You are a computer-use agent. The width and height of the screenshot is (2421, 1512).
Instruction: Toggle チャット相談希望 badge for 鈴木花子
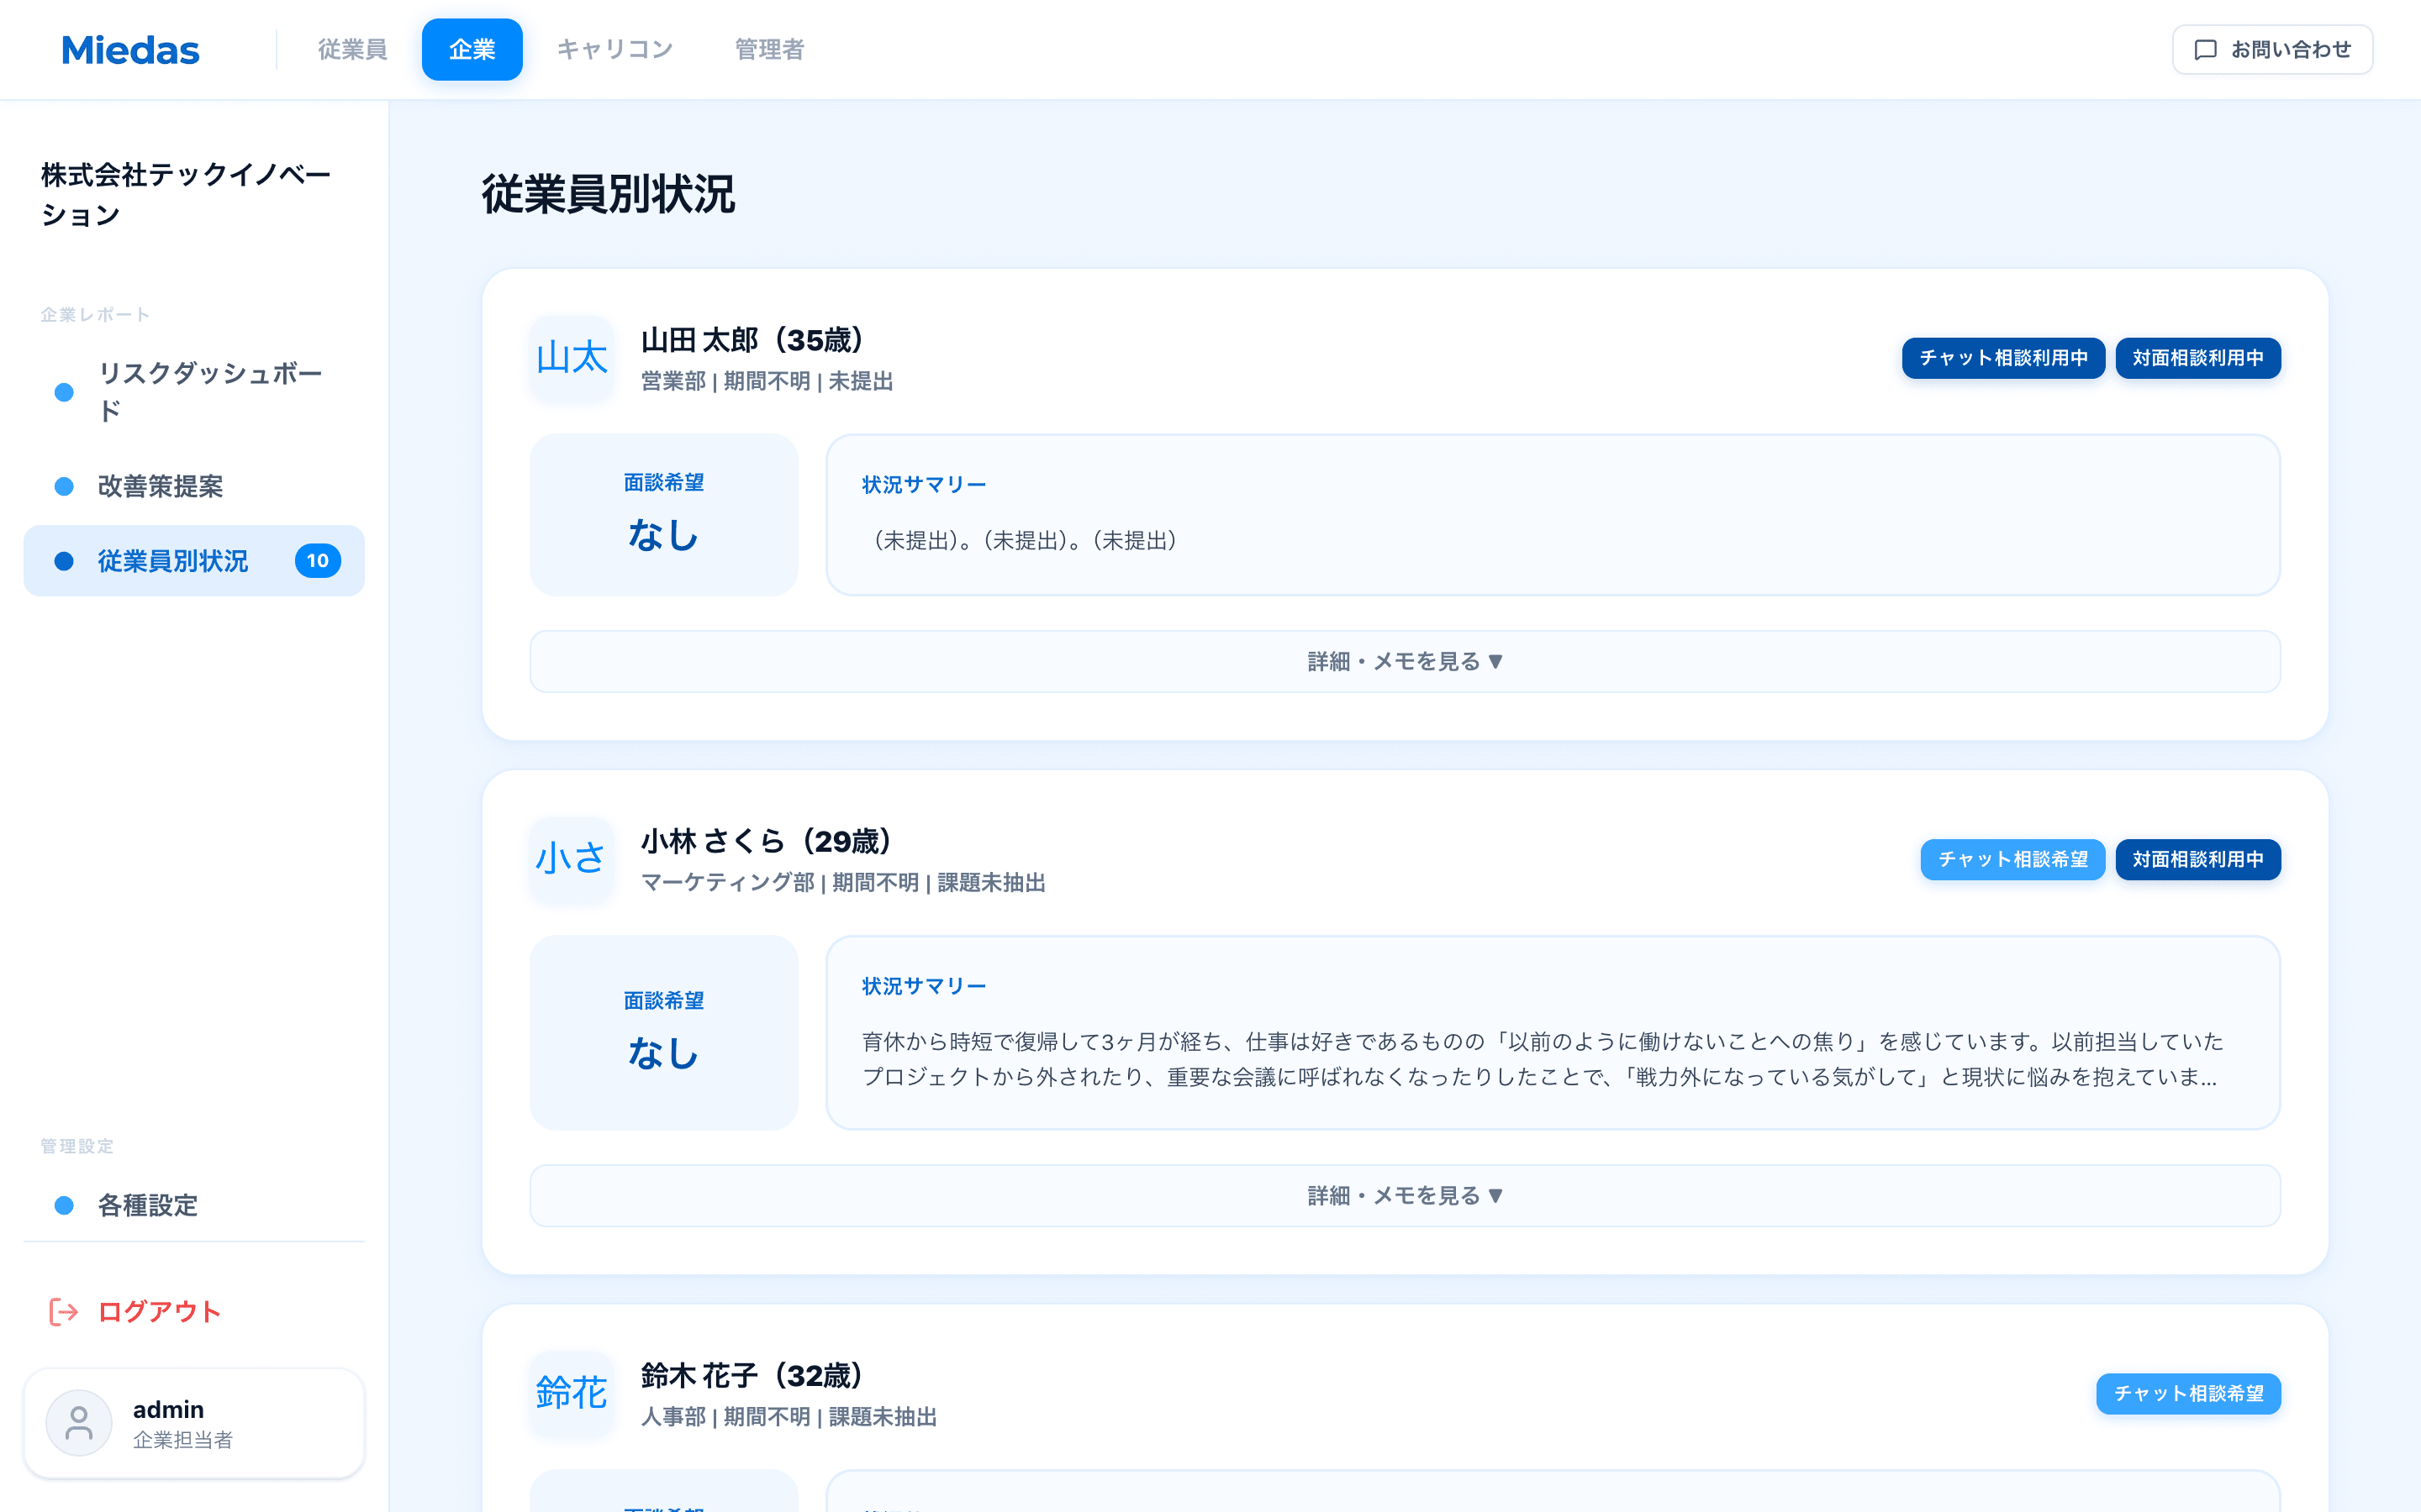[x=2188, y=1393]
